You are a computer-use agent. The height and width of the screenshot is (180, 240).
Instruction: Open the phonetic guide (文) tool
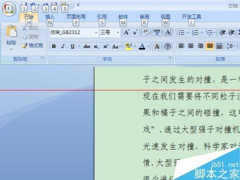[x=156, y=32]
